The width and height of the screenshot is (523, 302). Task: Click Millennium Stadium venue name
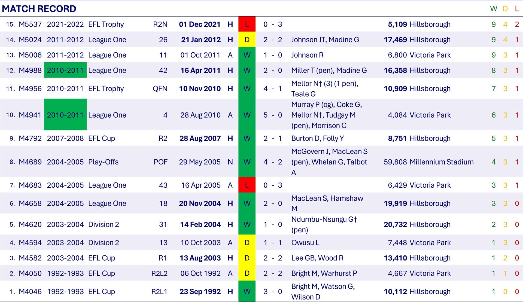click(x=441, y=162)
